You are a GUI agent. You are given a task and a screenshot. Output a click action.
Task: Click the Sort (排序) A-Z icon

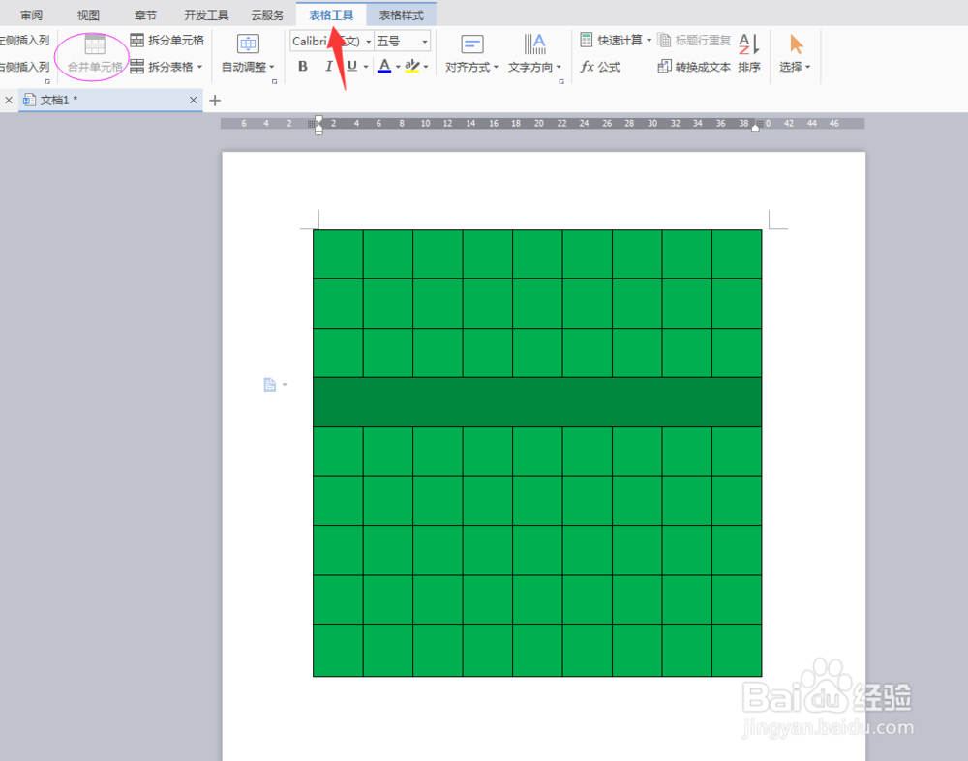coord(749,44)
